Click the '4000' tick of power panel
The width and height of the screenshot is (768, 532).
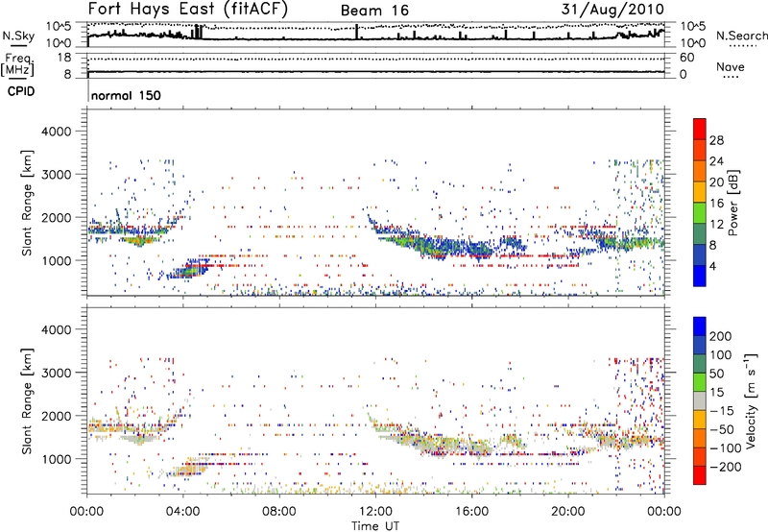(56, 132)
